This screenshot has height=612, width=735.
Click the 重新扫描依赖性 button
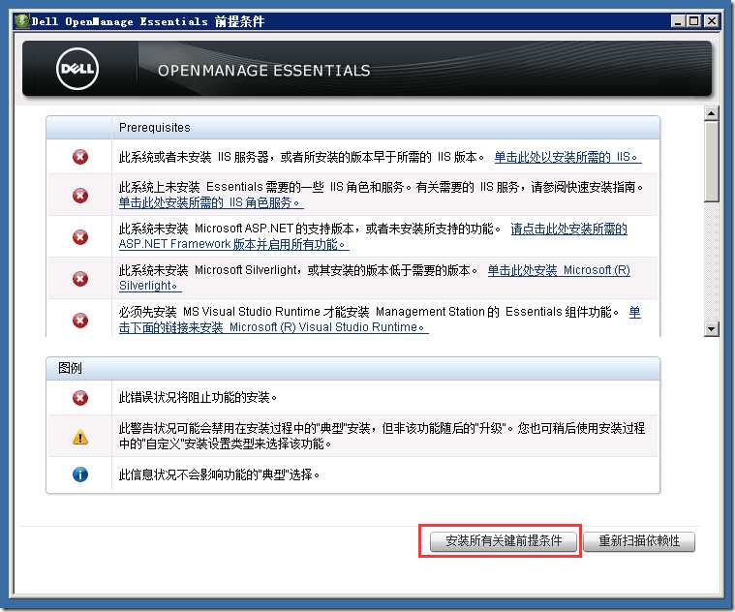click(639, 540)
